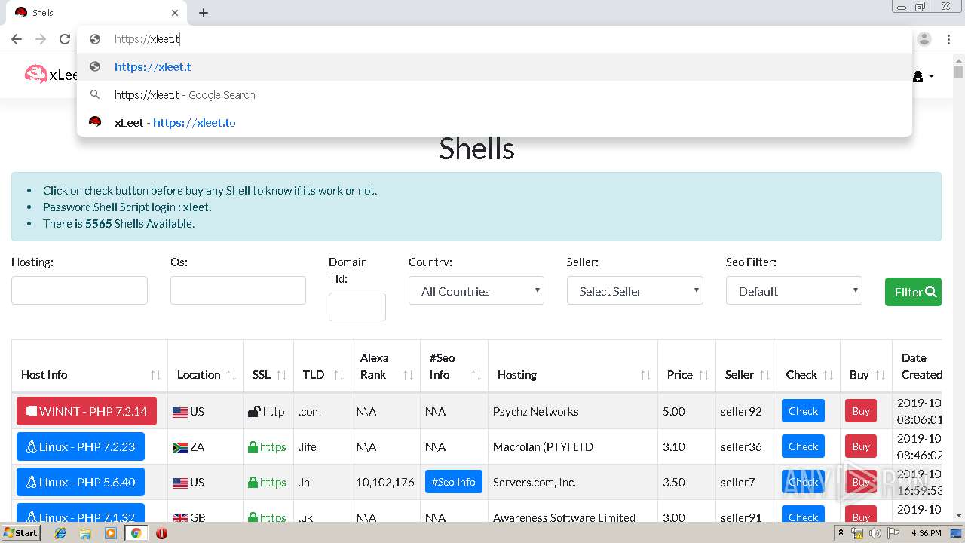965x543 pixels.
Task: Click the green Filter button
Action: point(913,292)
